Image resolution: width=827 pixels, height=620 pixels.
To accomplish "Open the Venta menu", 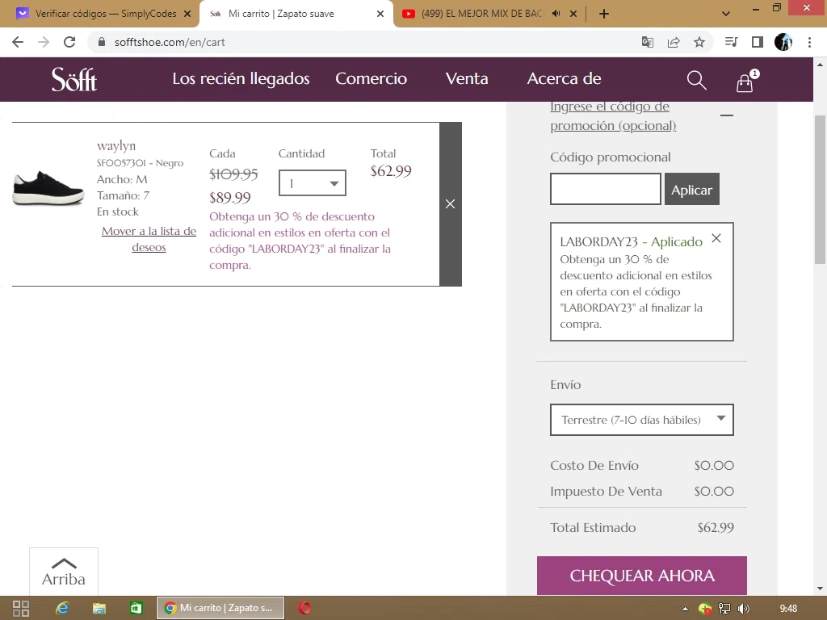I will point(467,78).
